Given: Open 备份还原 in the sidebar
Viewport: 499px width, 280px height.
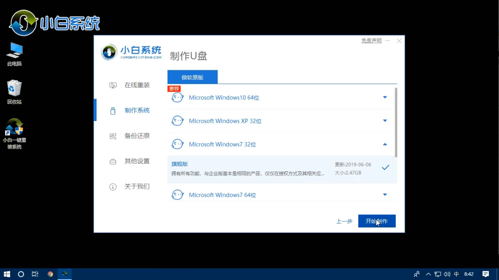Looking at the screenshot, I should coord(137,136).
